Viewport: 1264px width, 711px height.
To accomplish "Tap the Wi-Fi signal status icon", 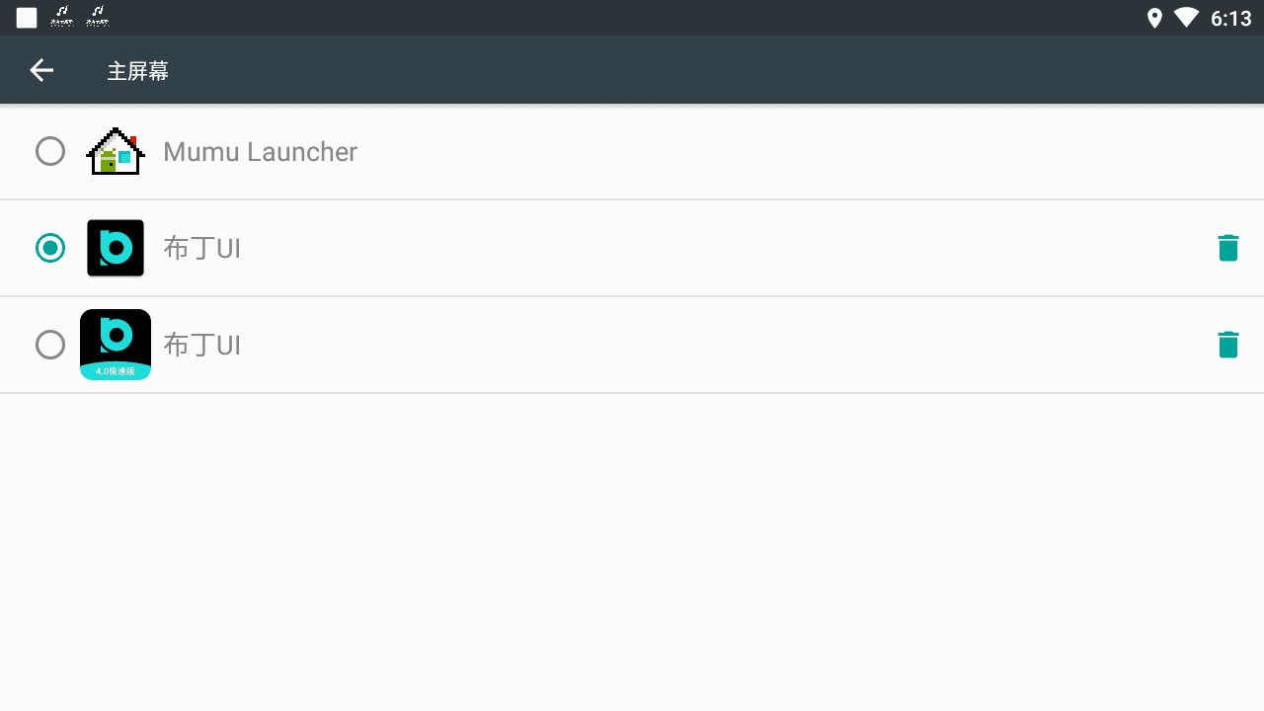I will tap(1186, 18).
